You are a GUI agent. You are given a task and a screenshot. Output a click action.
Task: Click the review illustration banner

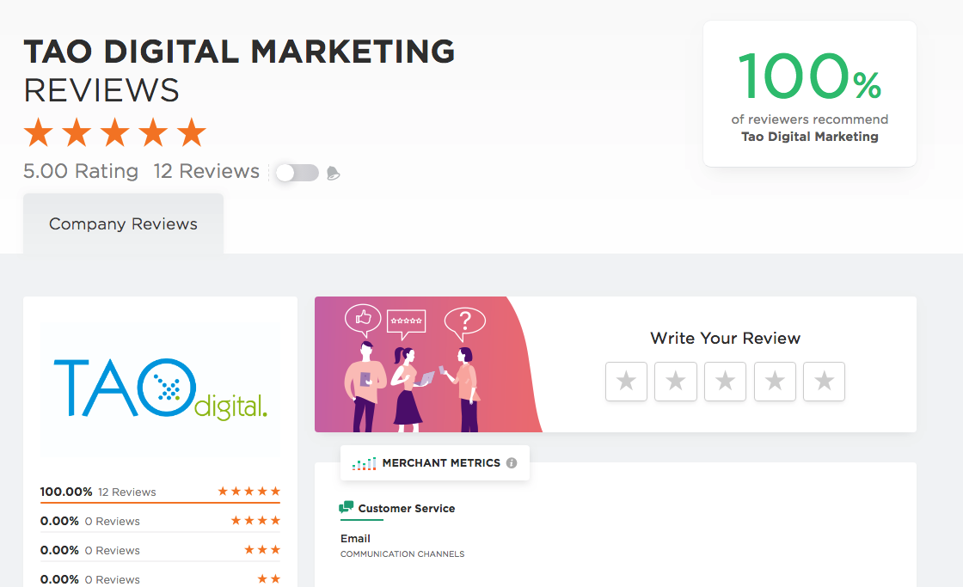[x=428, y=364]
